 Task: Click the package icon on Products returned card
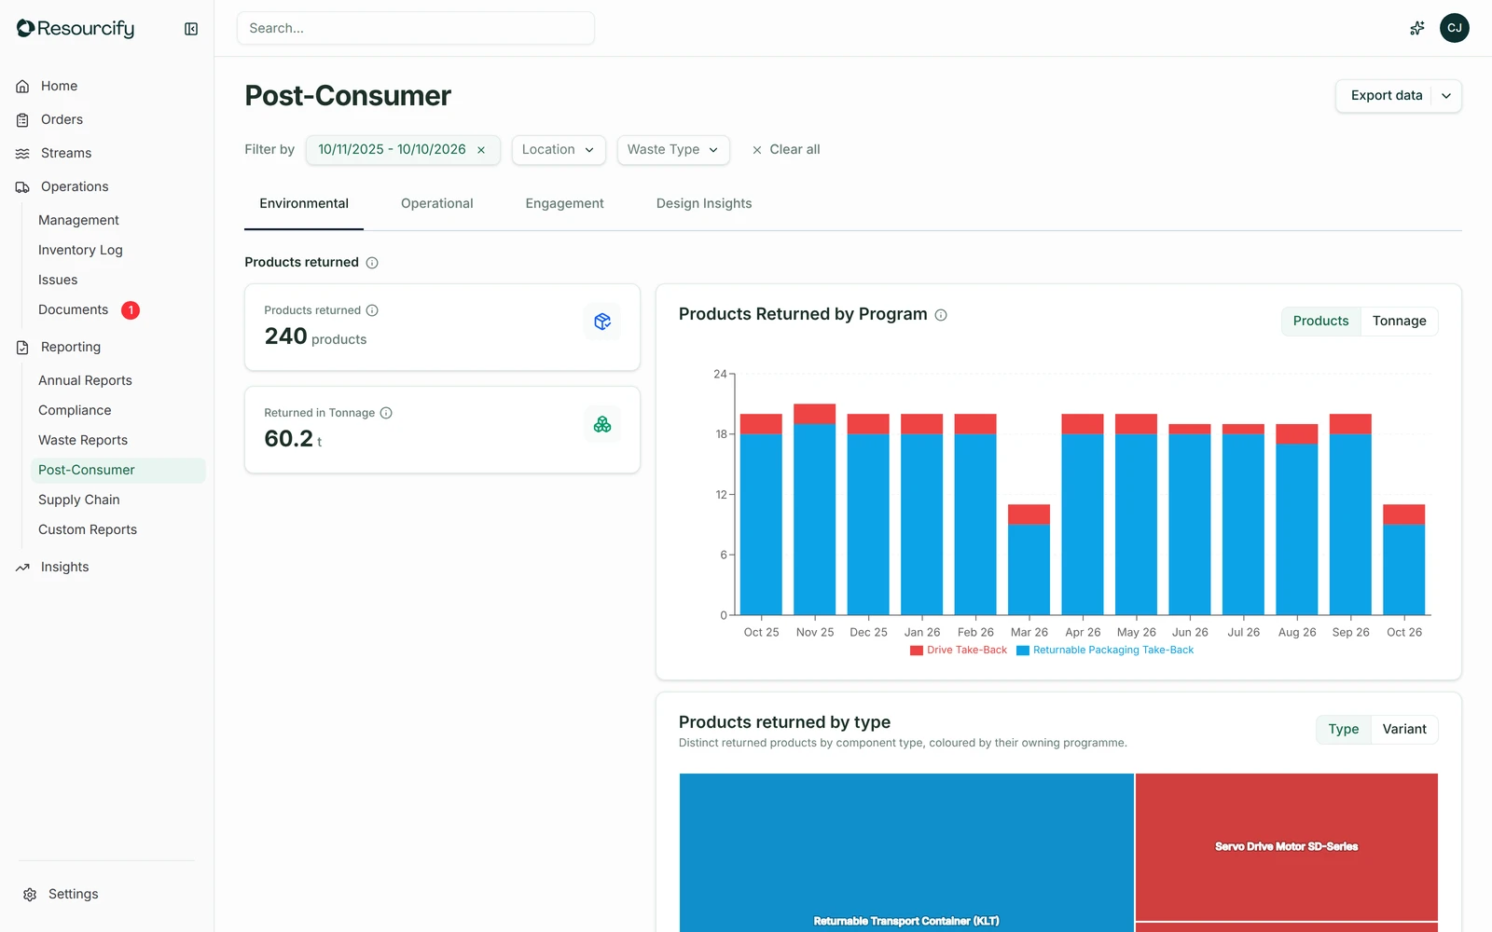coord(602,322)
